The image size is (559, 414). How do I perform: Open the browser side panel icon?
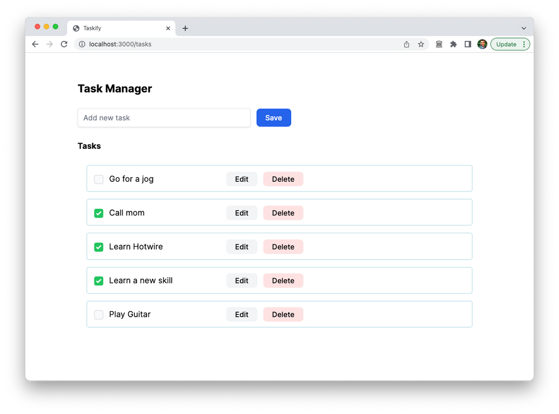coord(468,44)
